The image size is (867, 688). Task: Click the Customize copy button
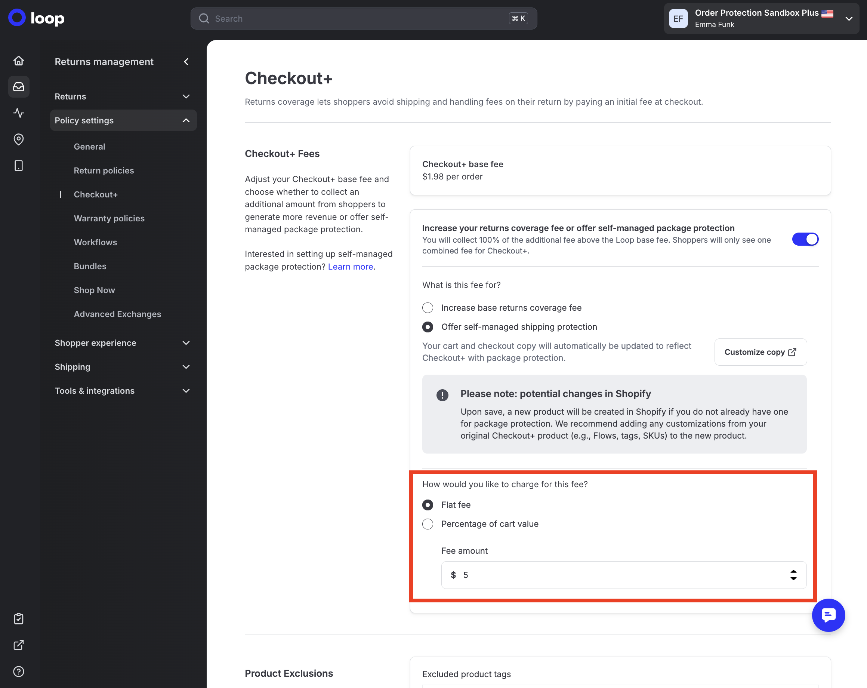[x=760, y=352]
